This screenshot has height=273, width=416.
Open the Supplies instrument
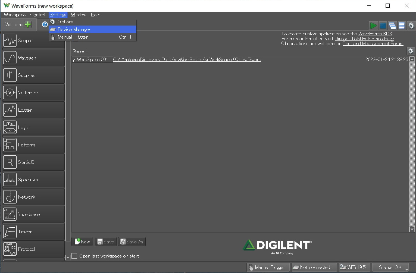click(33, 75)
